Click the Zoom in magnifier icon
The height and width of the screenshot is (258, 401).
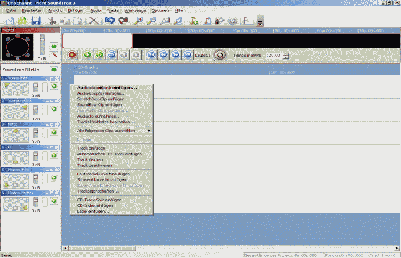[x=138, y=21]
